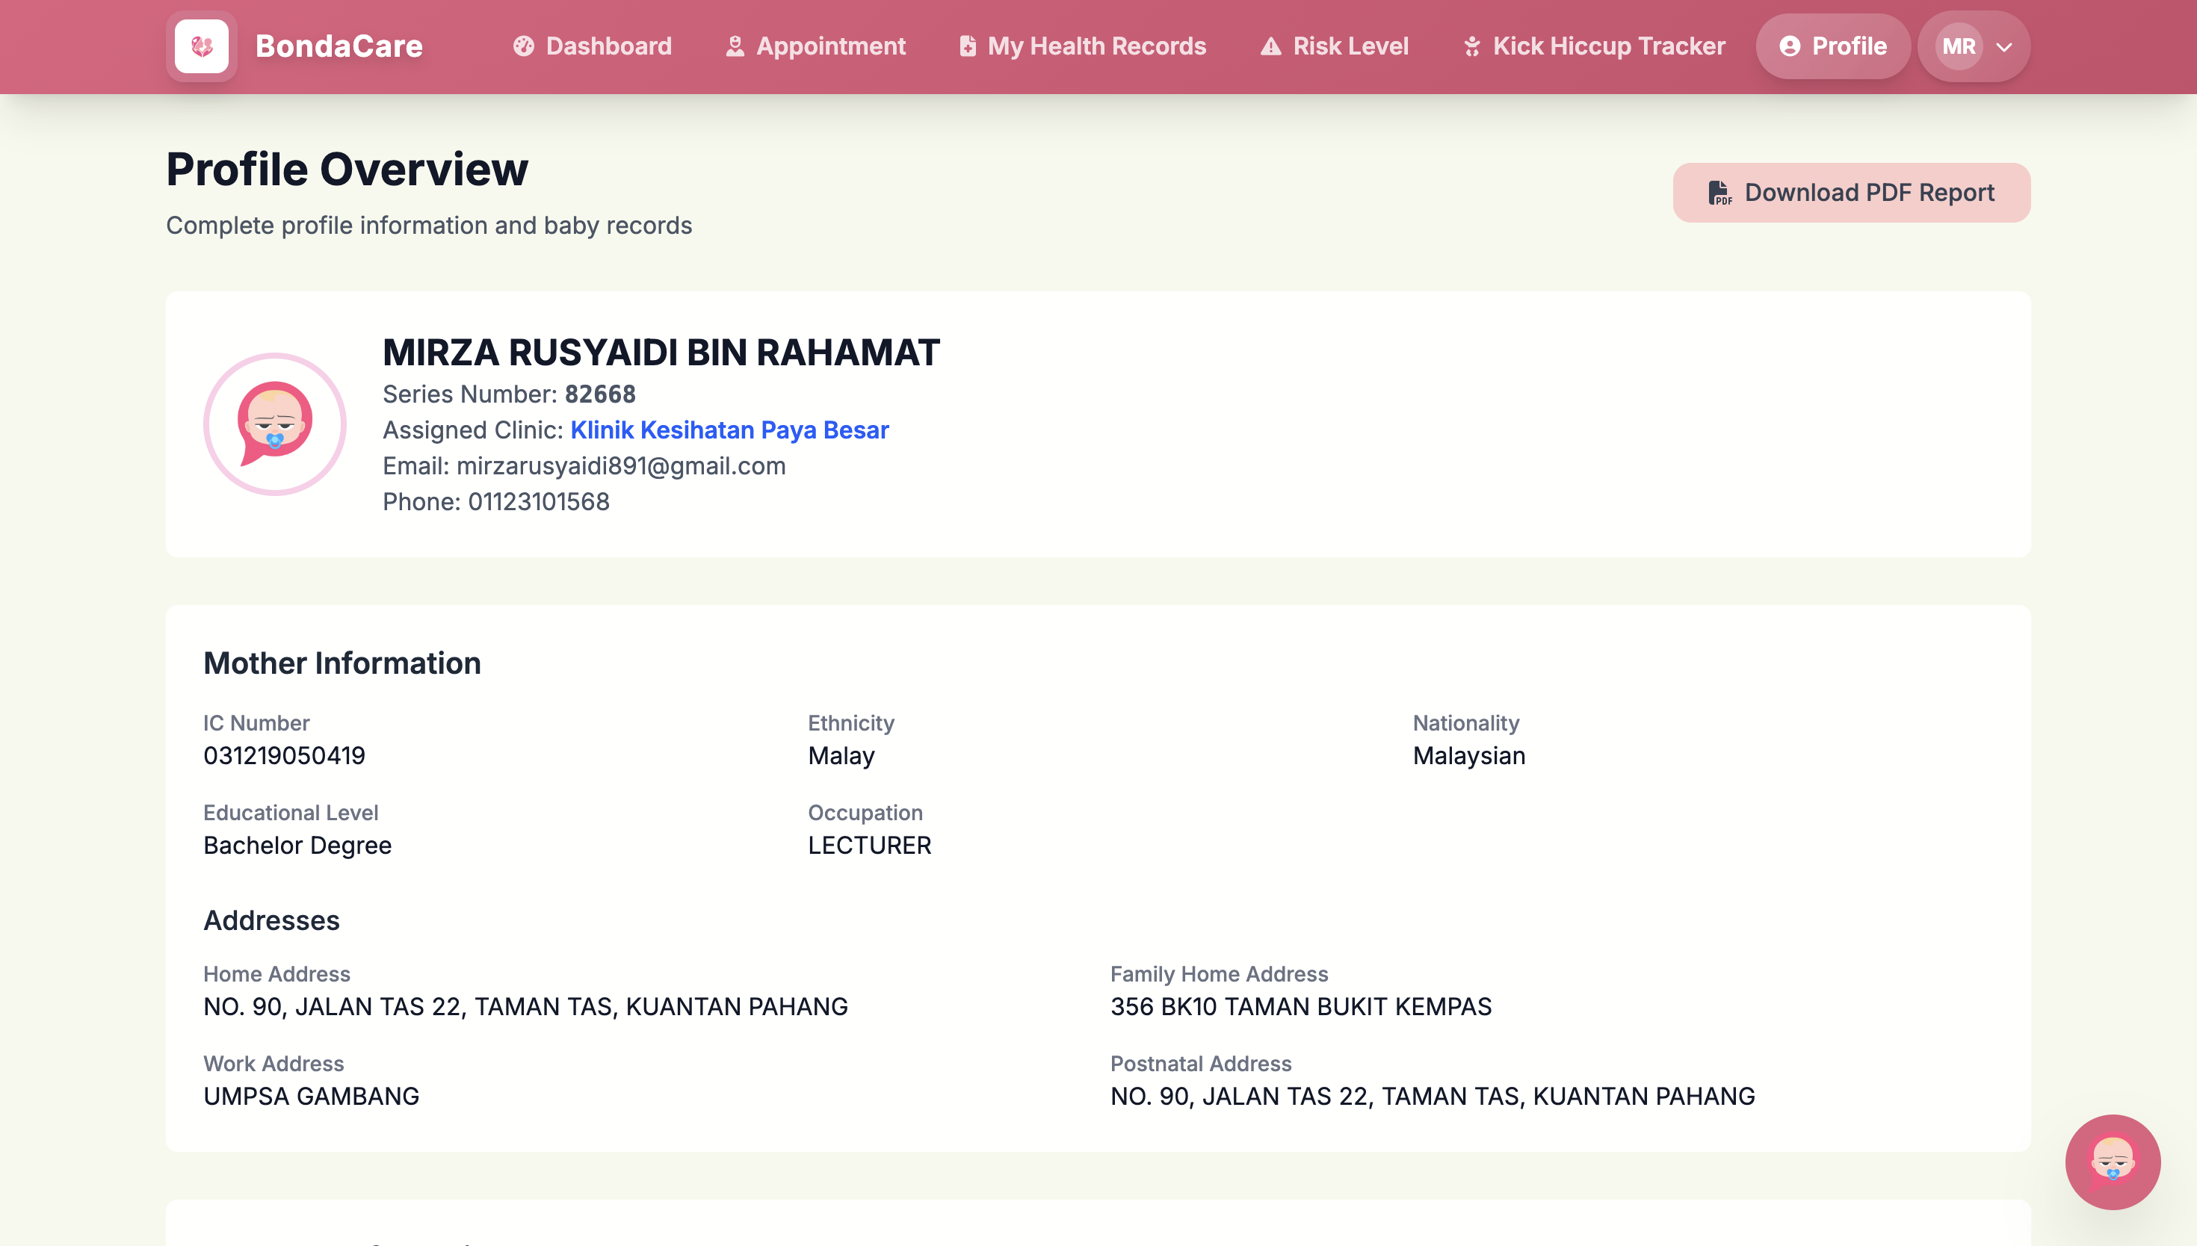Click the Mother Information heading
Image resolution: width=2197 pixels, height=1246 pixels.
tap(342, 663)
